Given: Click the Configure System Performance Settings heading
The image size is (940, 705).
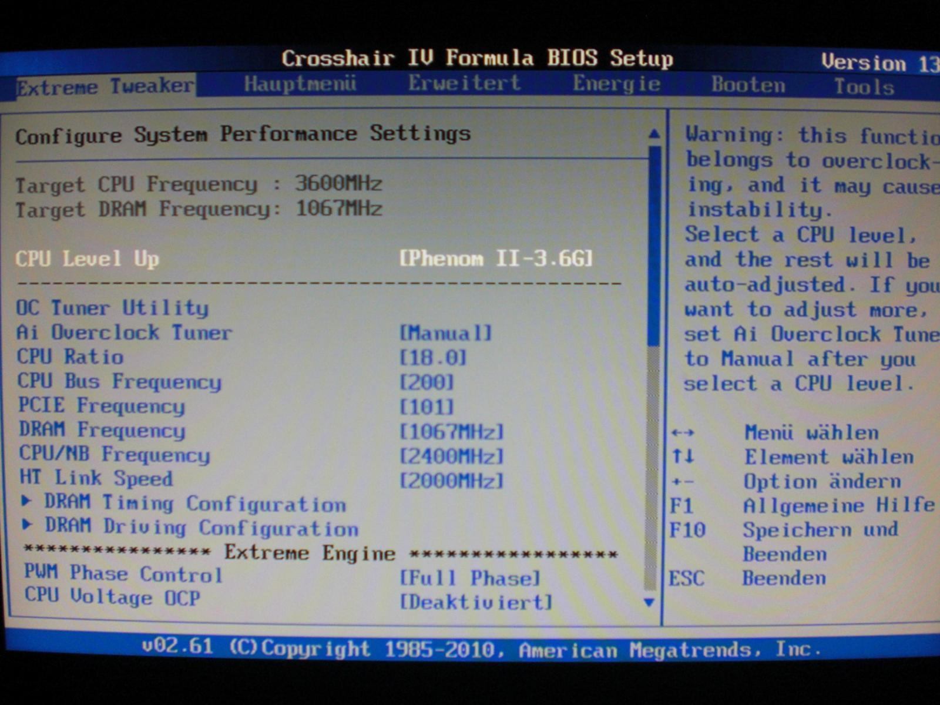Looking at the screenshot, I should [x=243, y=135].
